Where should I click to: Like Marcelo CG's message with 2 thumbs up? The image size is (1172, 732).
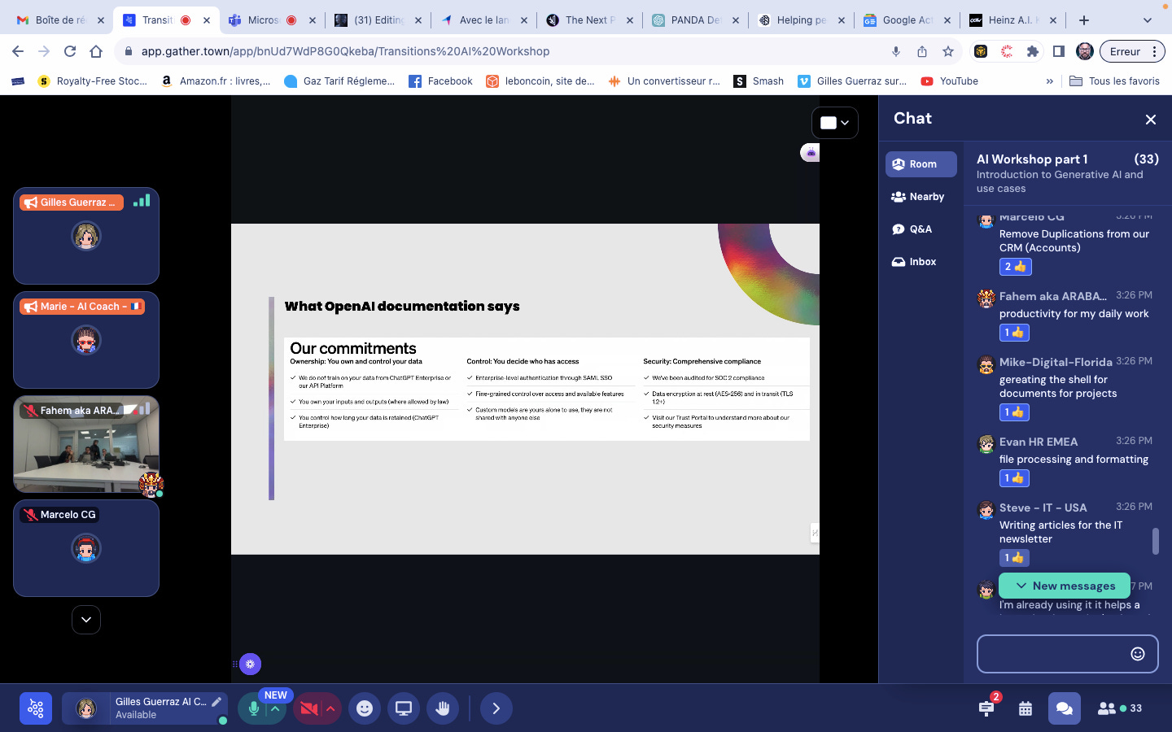coord(1015,267)
